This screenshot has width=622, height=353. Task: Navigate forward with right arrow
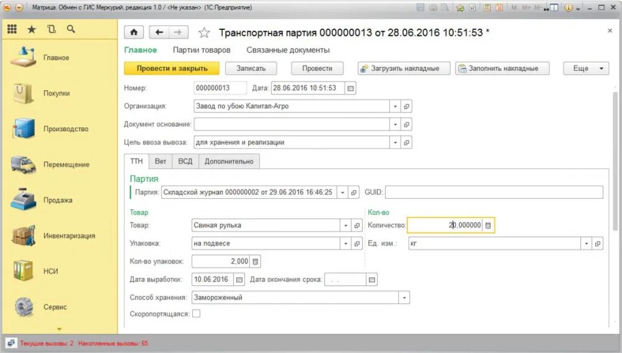(x=178, y=32)
